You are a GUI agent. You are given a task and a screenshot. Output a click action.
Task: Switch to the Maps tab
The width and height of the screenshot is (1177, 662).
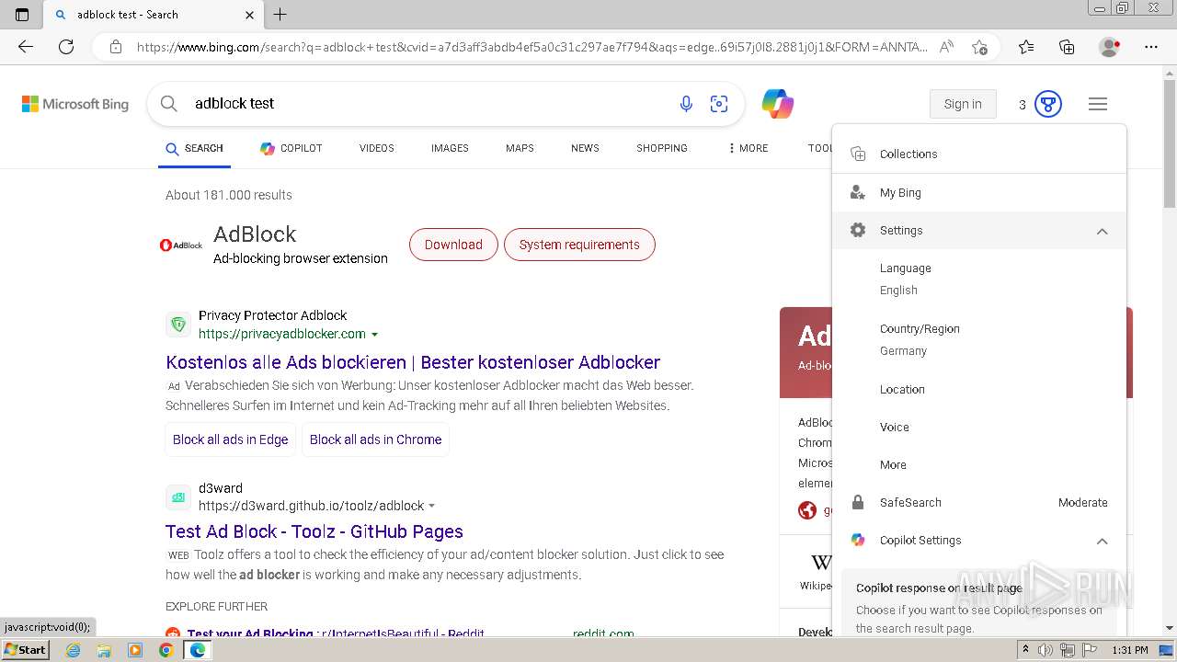[520, 148]
